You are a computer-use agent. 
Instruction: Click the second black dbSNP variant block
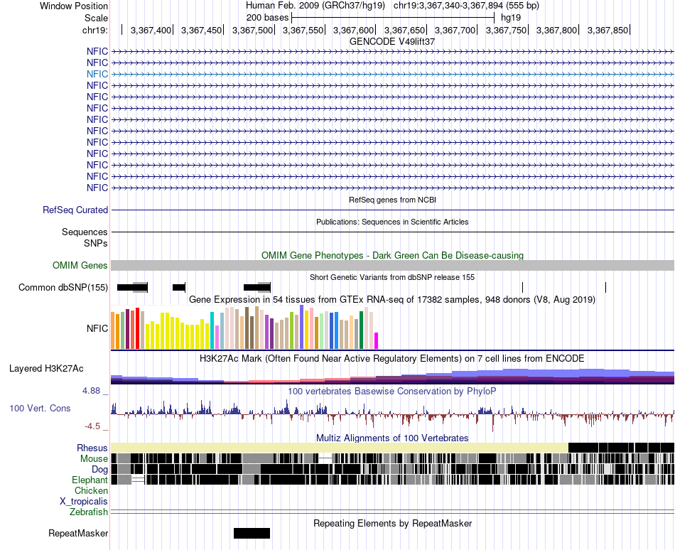[178, 287]
